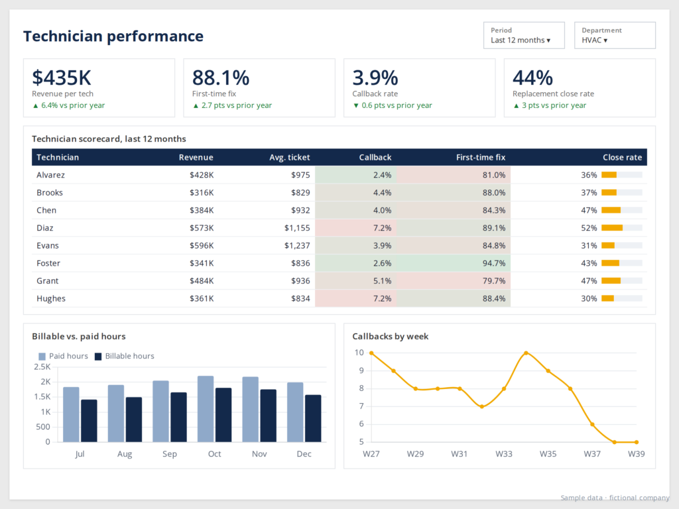The width and height of the screenshot is (679, 509).
Task: Click the Callback rate 3.9% card
Action: 420,88
